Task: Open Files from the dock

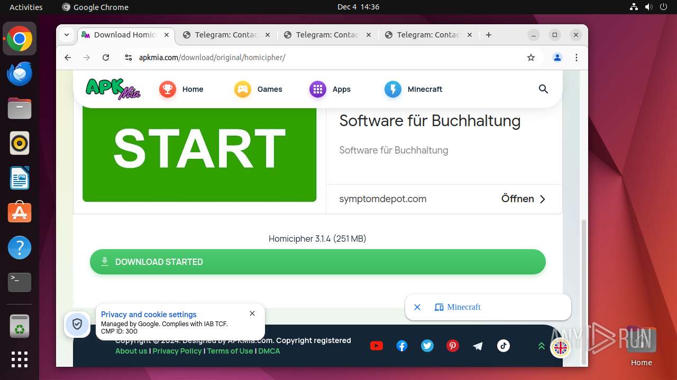Action: [20, 109]
